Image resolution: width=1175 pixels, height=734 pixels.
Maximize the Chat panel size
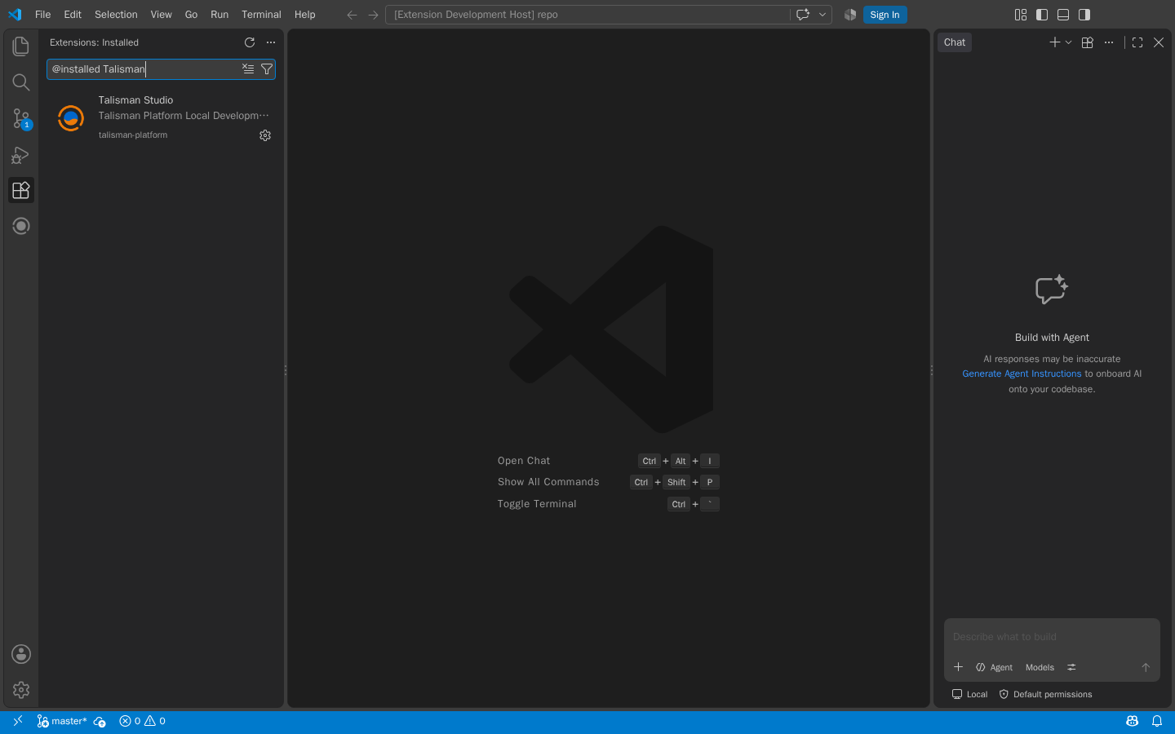point(1137,42)
